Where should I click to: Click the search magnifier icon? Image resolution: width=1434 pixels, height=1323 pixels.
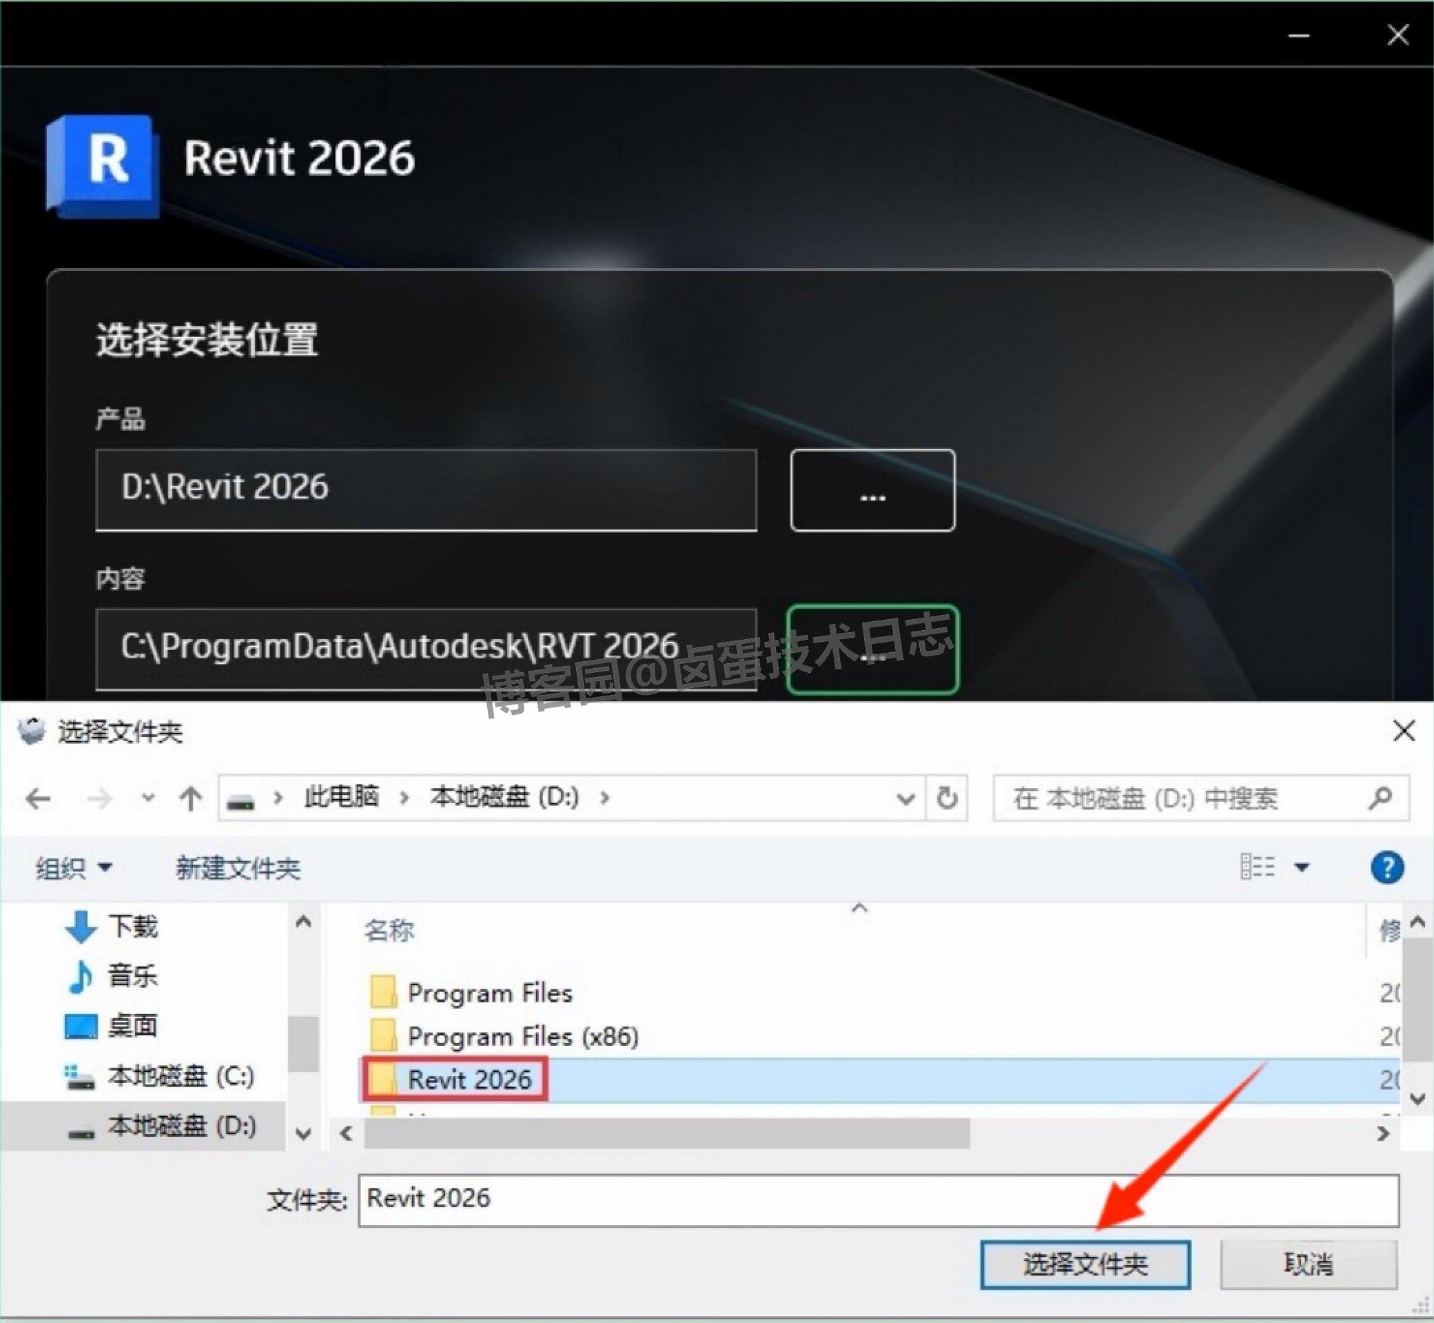pos(1380,798)
